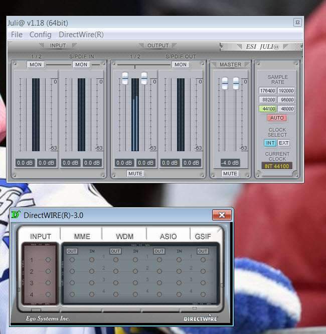Toggle MON for S/PDIF OUT
The width and height of the screenshot is (326, 334).
(181, 65)
